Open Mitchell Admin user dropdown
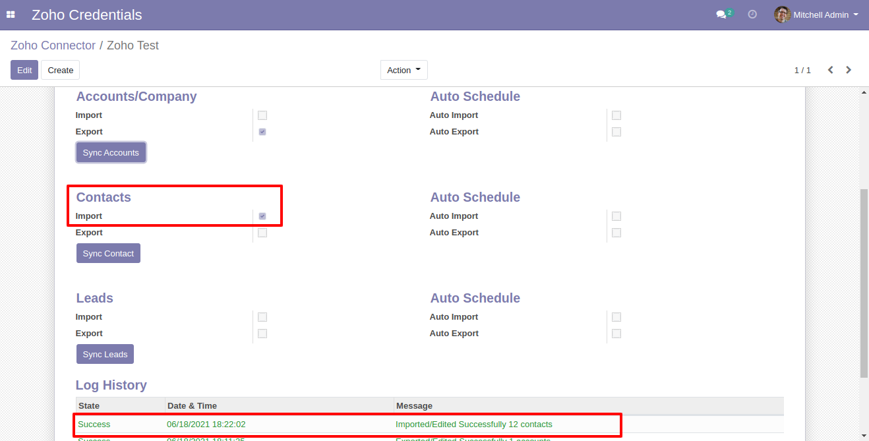The width and height of the screenshot is (869, 441). (x=816, y=15)
